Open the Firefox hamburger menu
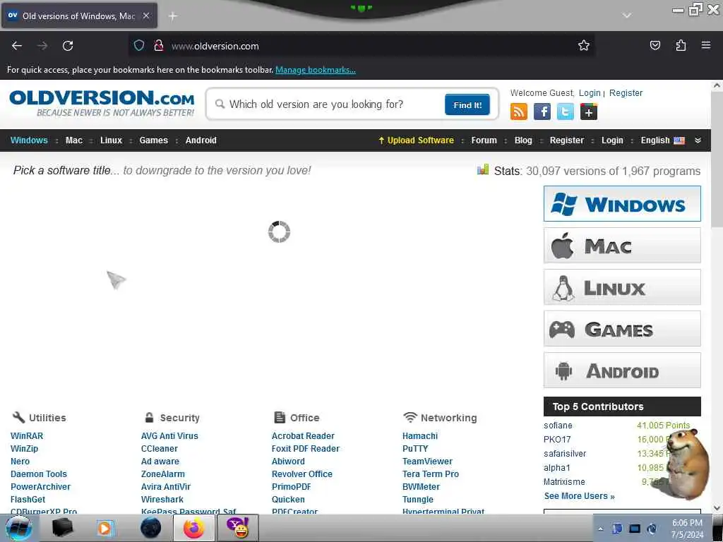The image size is (723, 542). pos(706,45)
